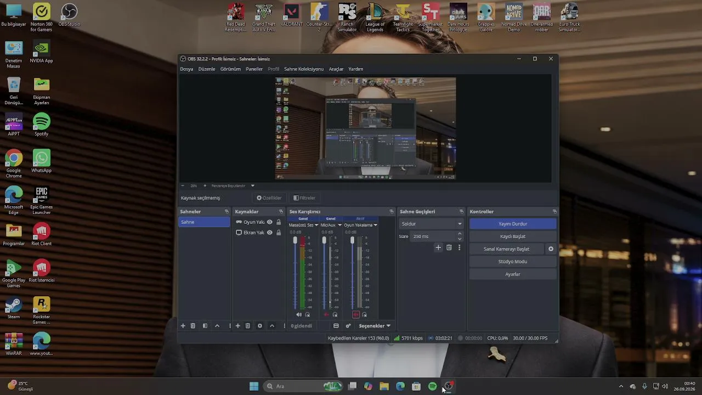Open virtual camera settings gear
The image size is (702, 395).
coord(551,249)
